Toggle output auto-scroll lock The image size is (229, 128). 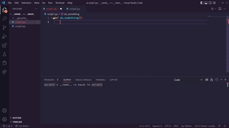click(211, 80)
